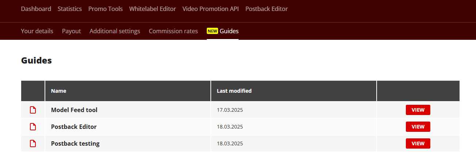Click the Model Feed tool document icon
The width and height of the screenshot is (476, 157).
coord(33,110)
